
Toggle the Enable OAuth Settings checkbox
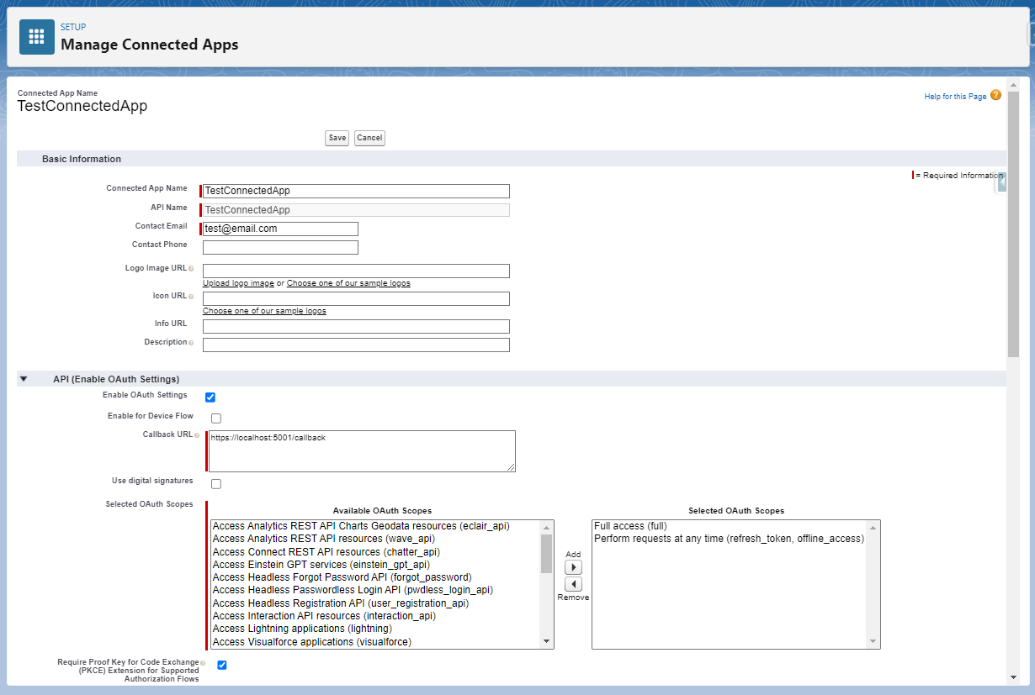(x=210, y=398)
